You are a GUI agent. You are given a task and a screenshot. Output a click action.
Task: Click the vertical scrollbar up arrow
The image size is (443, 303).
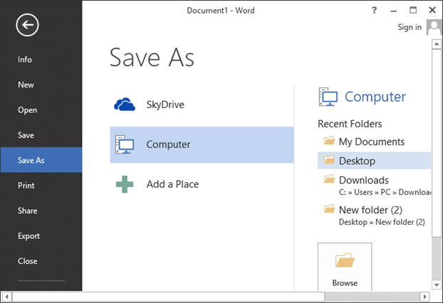click(x=437, y=44)
